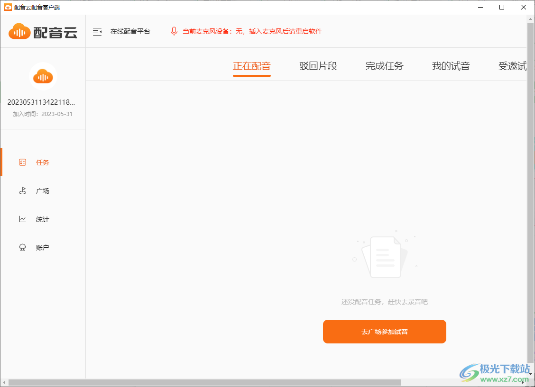The image size is (535, 387).
Task: Select the 正在配音 tab
Action: pyautogui.click(x=251, y=66)
